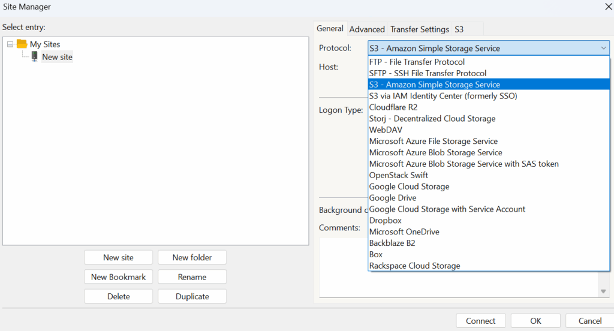Click the New site server icon

tap(35, 56)
